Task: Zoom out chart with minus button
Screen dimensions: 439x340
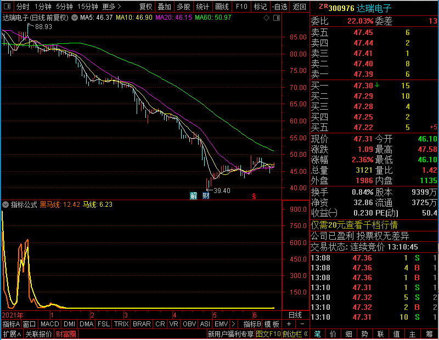Action: pyautogui.click(x=302, y=324)
